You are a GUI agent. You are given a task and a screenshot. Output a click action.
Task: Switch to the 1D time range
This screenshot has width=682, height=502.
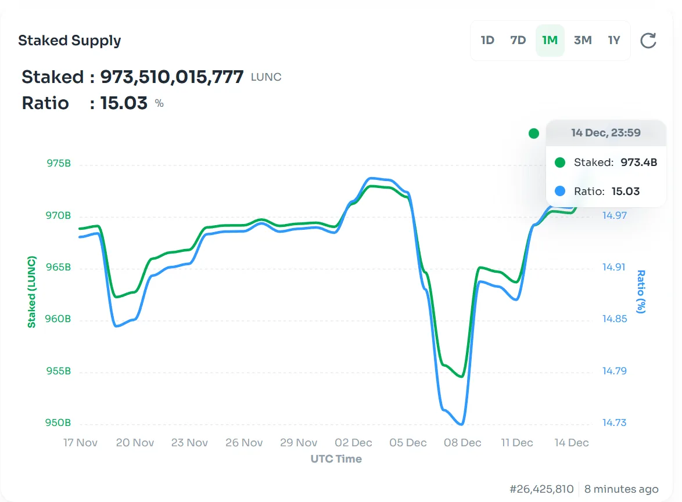click(x=487, y=41)
